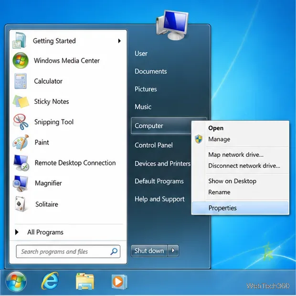
Task: Open Help and Support
Action: point(159,199)
